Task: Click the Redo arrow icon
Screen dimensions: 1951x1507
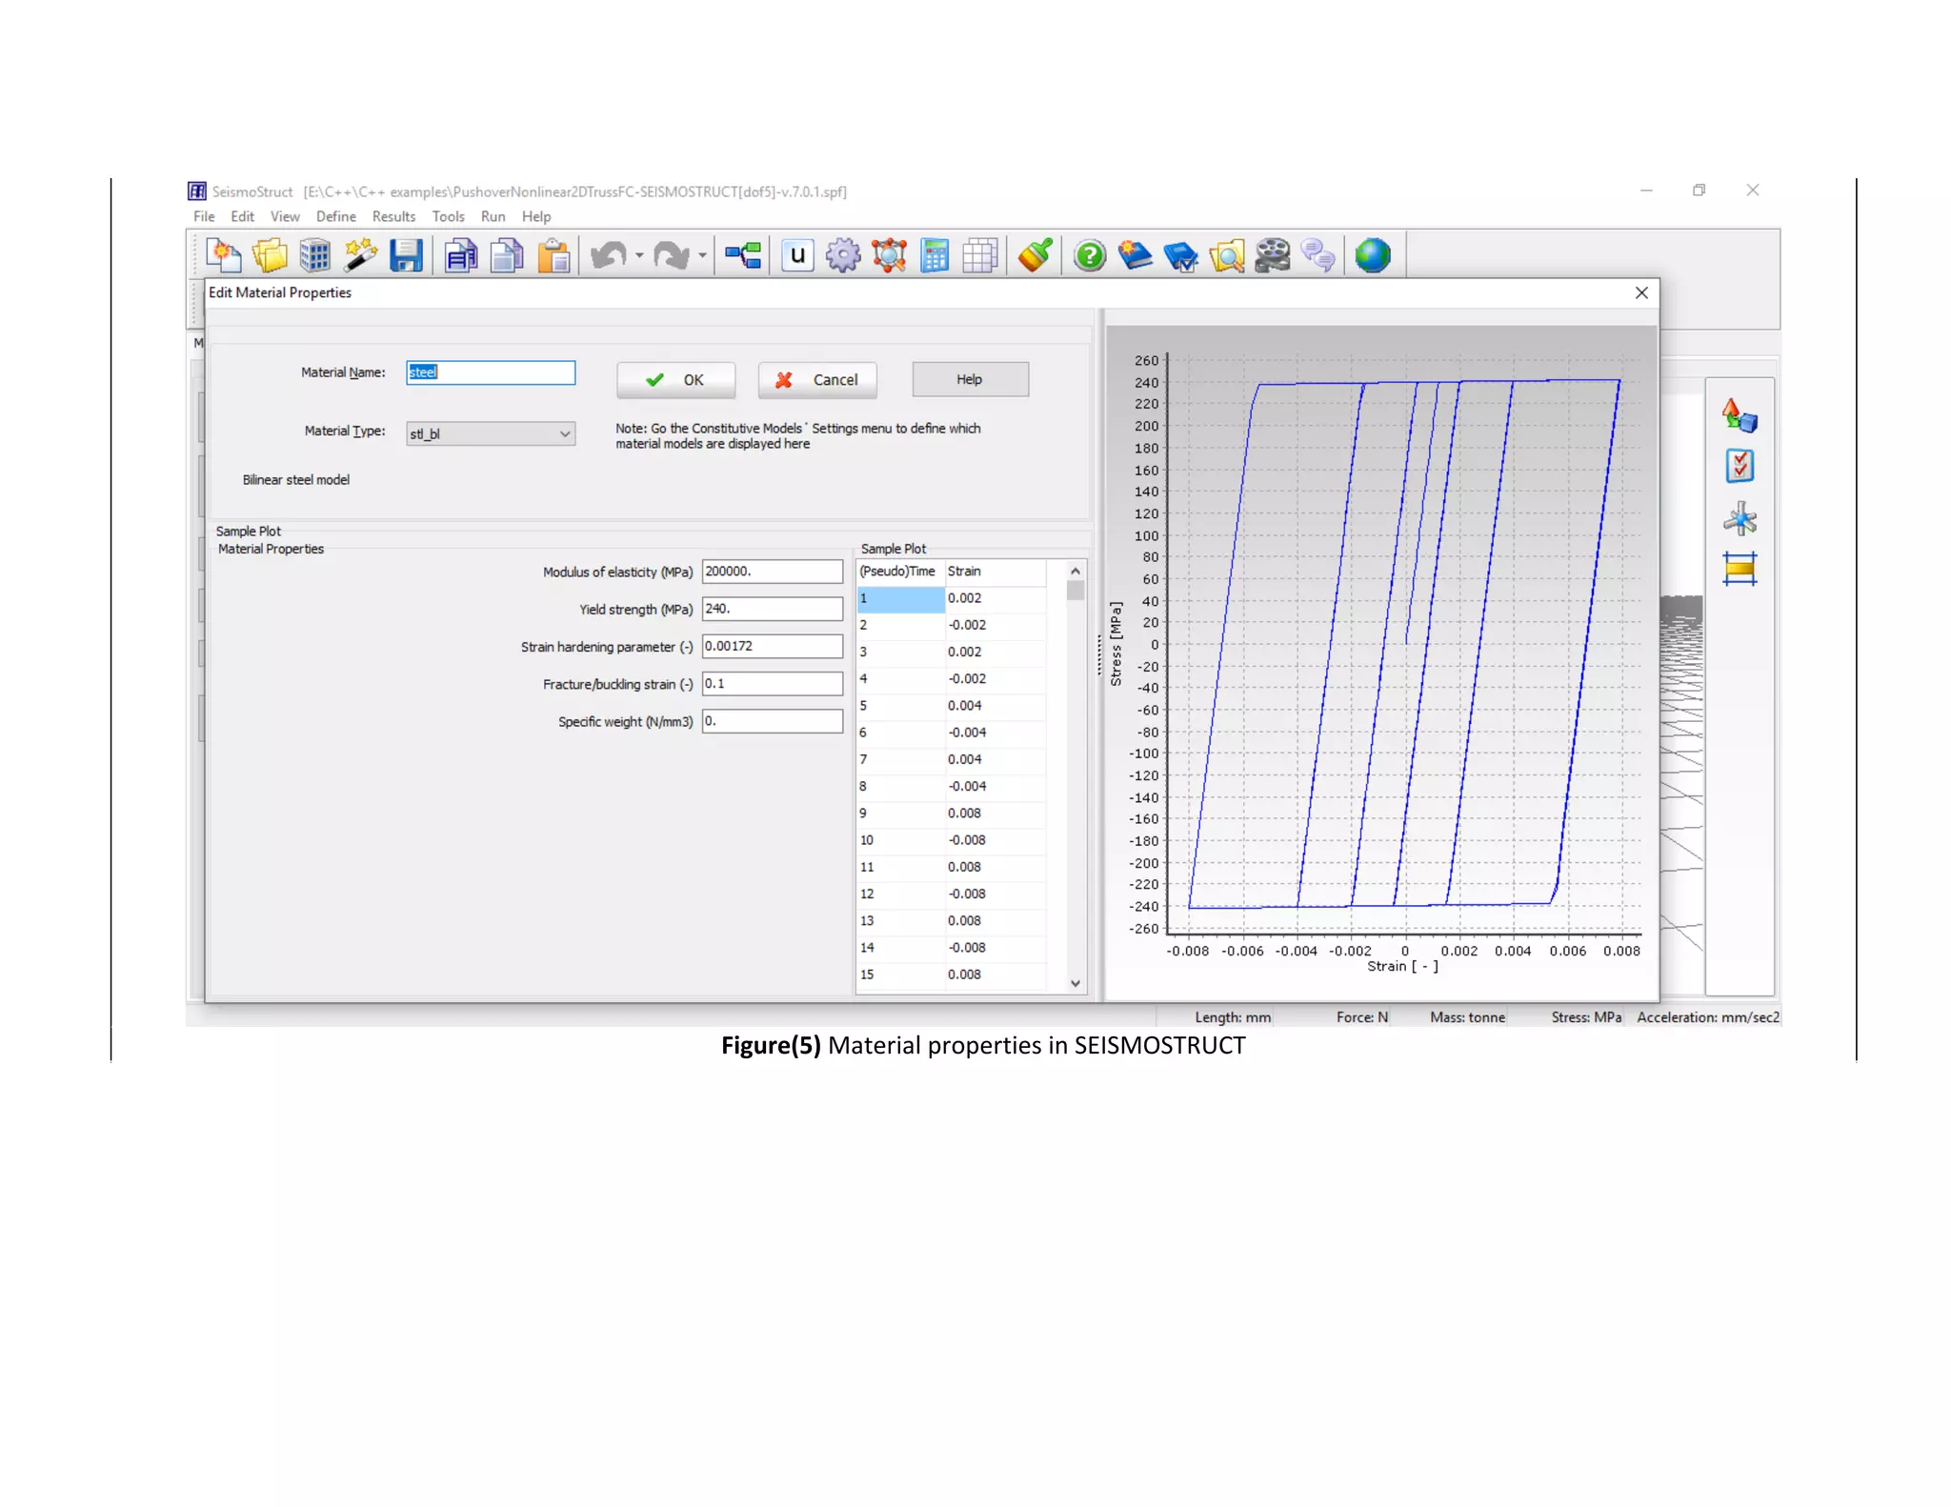Action: coord(672,255)
